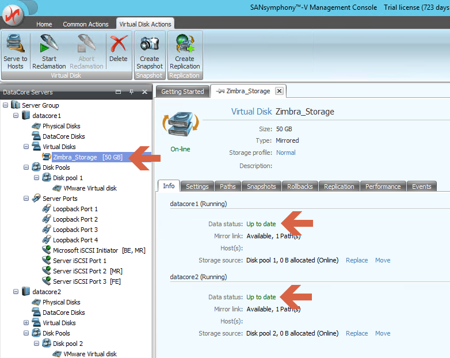Viewport: 450px width, 358px height.
Task: Click the Create Replication ribbon icon
Action: (x=185, y=44)
